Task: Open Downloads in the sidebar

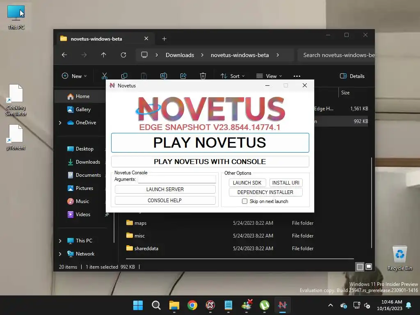Action: [88, 162]
